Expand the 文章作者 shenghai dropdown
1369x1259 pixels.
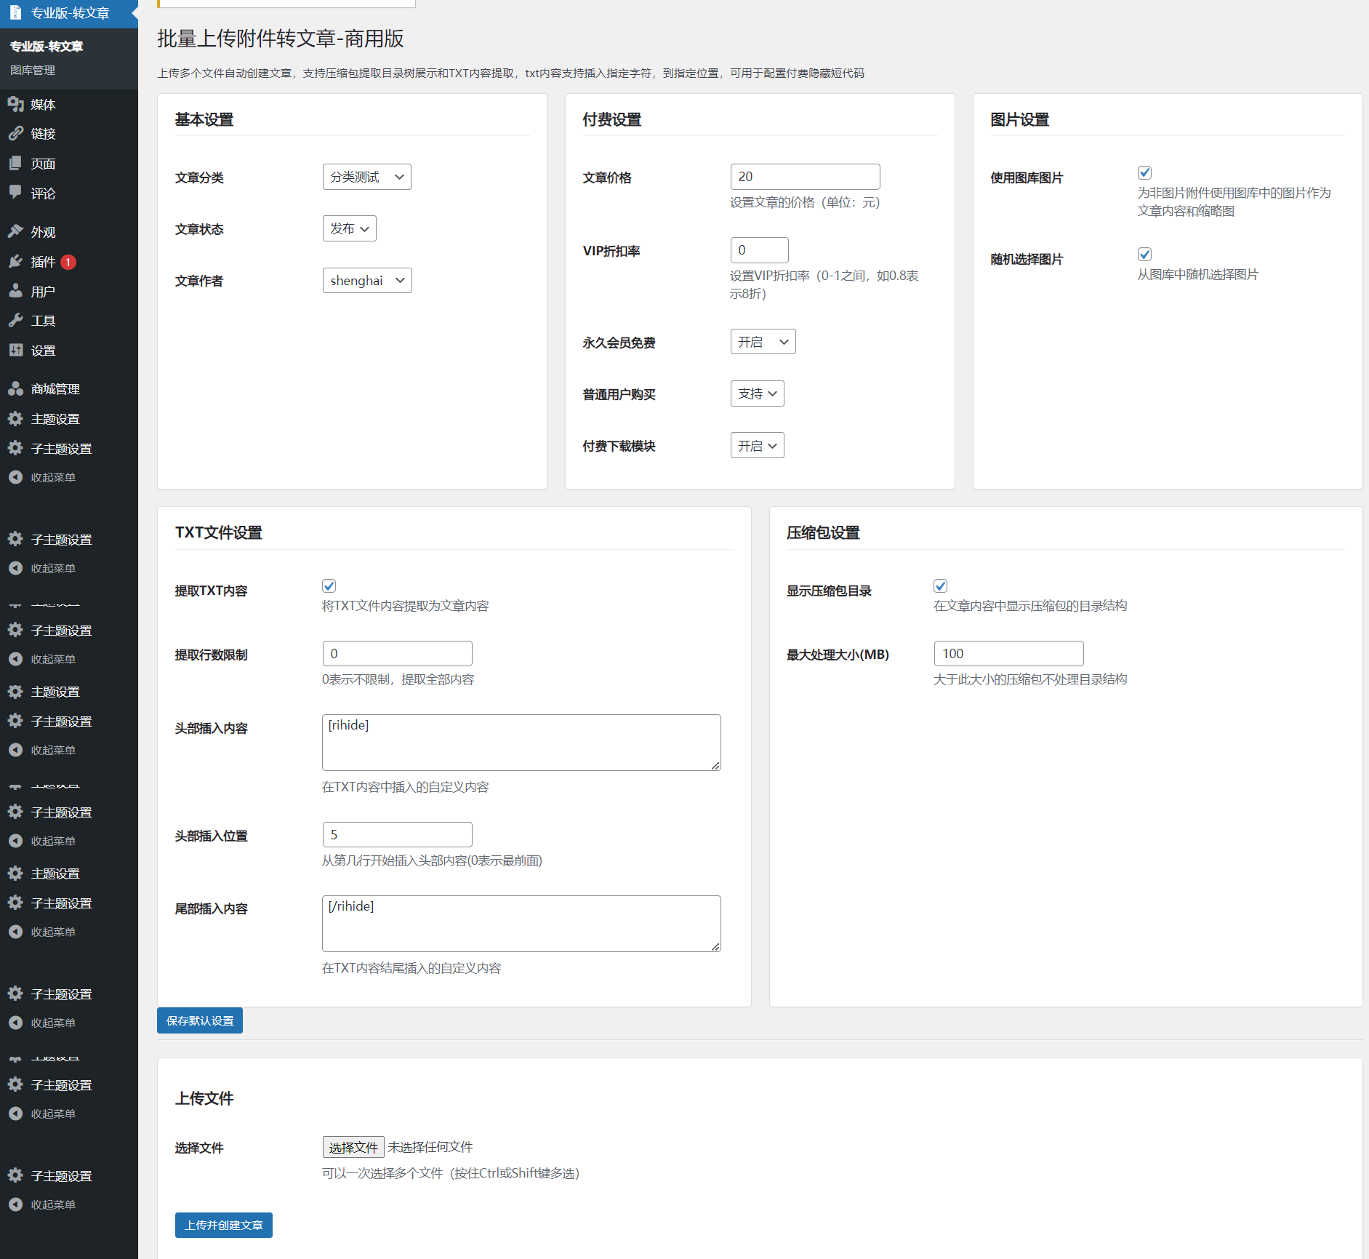pos(366,281)
